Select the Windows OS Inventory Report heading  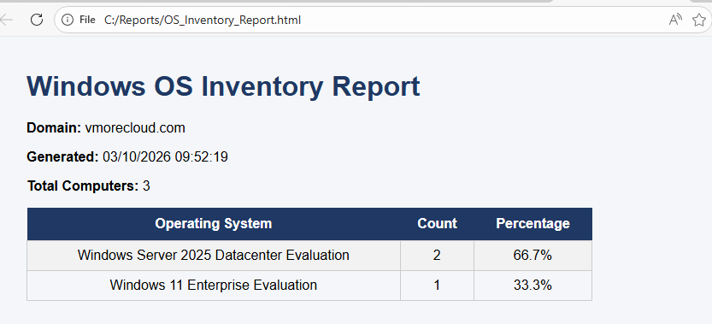point(223,86)
